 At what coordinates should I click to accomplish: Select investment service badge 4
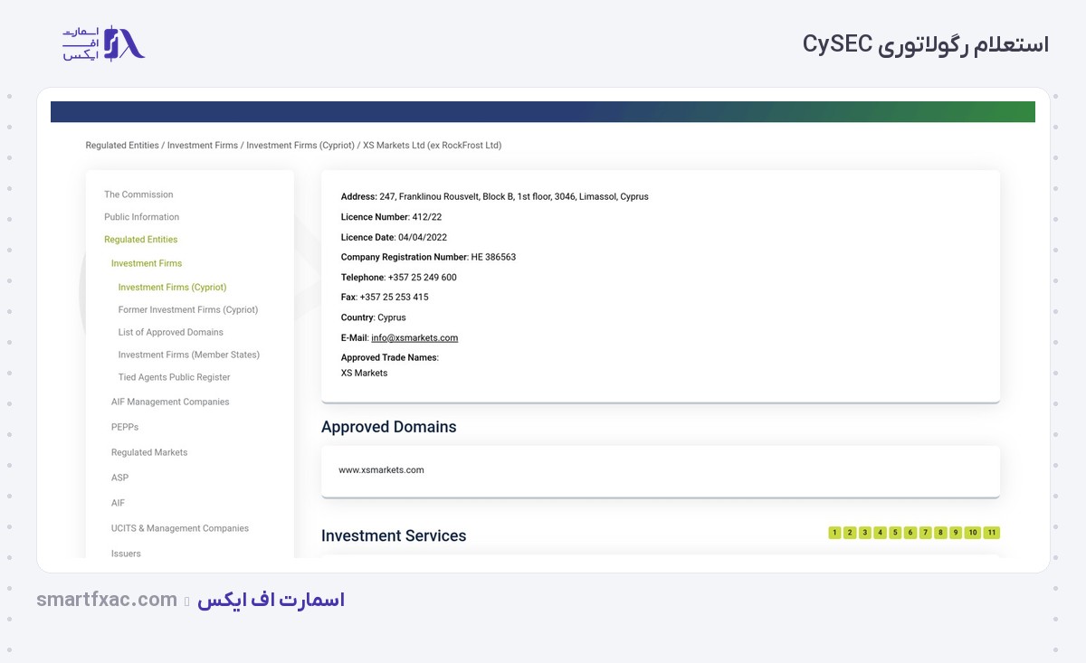click(x=880, y=533)
